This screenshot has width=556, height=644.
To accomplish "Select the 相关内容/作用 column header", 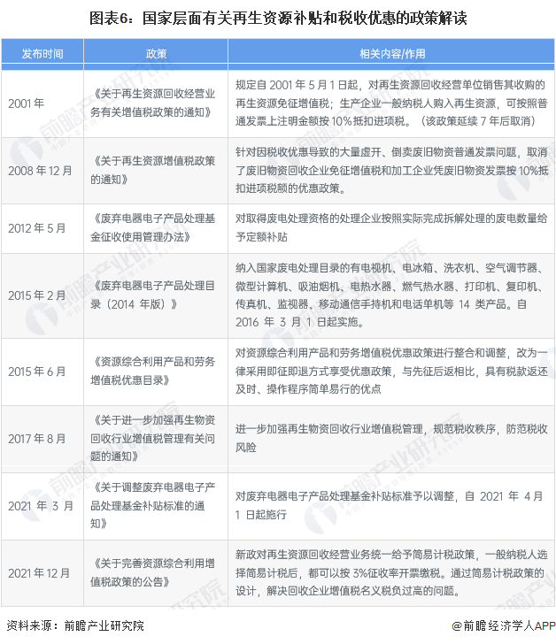I will (x=392, y=54).
